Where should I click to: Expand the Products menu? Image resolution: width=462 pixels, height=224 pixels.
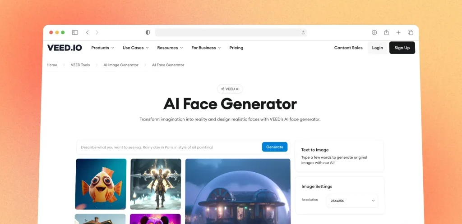(102, 48)
